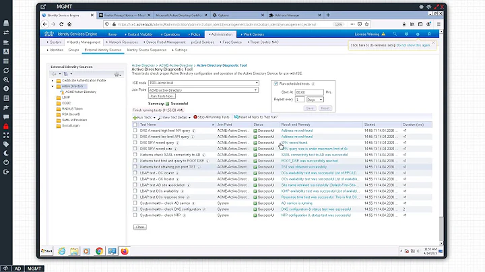Check the select-all box in Test Name header

click(135, 125)
